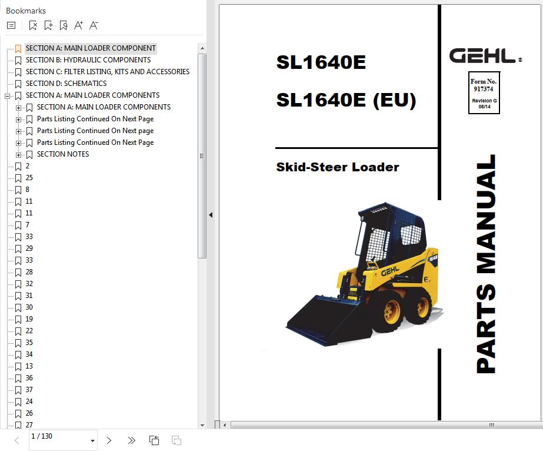Open bookmark labeled 37

click(29, 390)
